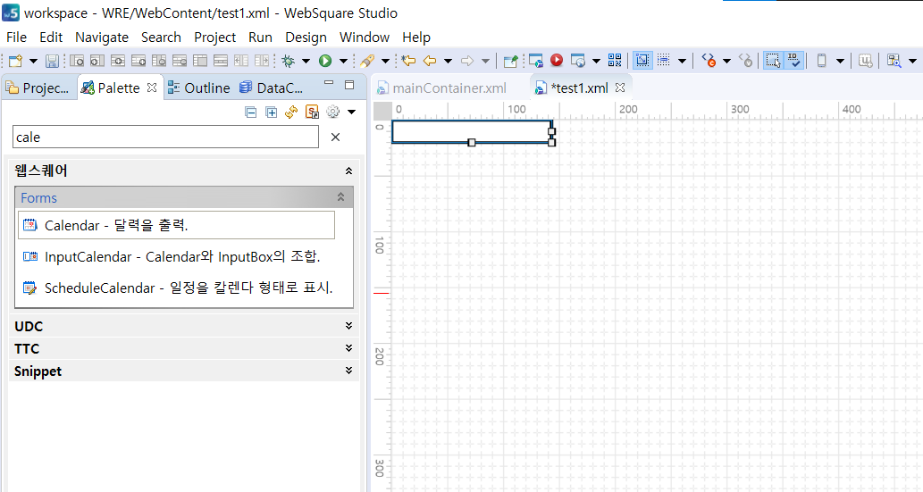Open the palette view menu triangle

(x=351, y=112)
